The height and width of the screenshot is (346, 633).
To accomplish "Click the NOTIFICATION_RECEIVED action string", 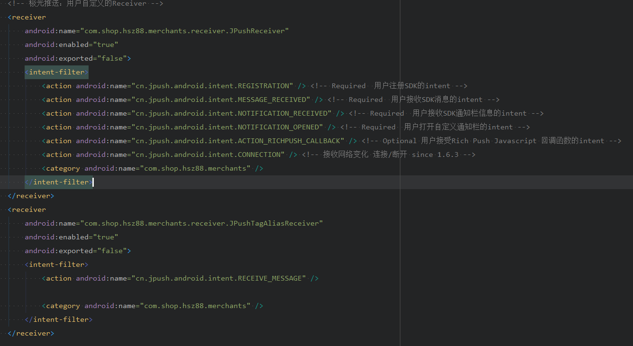I will tap(231, 113).
